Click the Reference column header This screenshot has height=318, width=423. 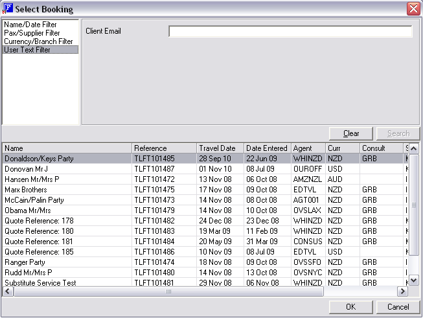[165, 148]
